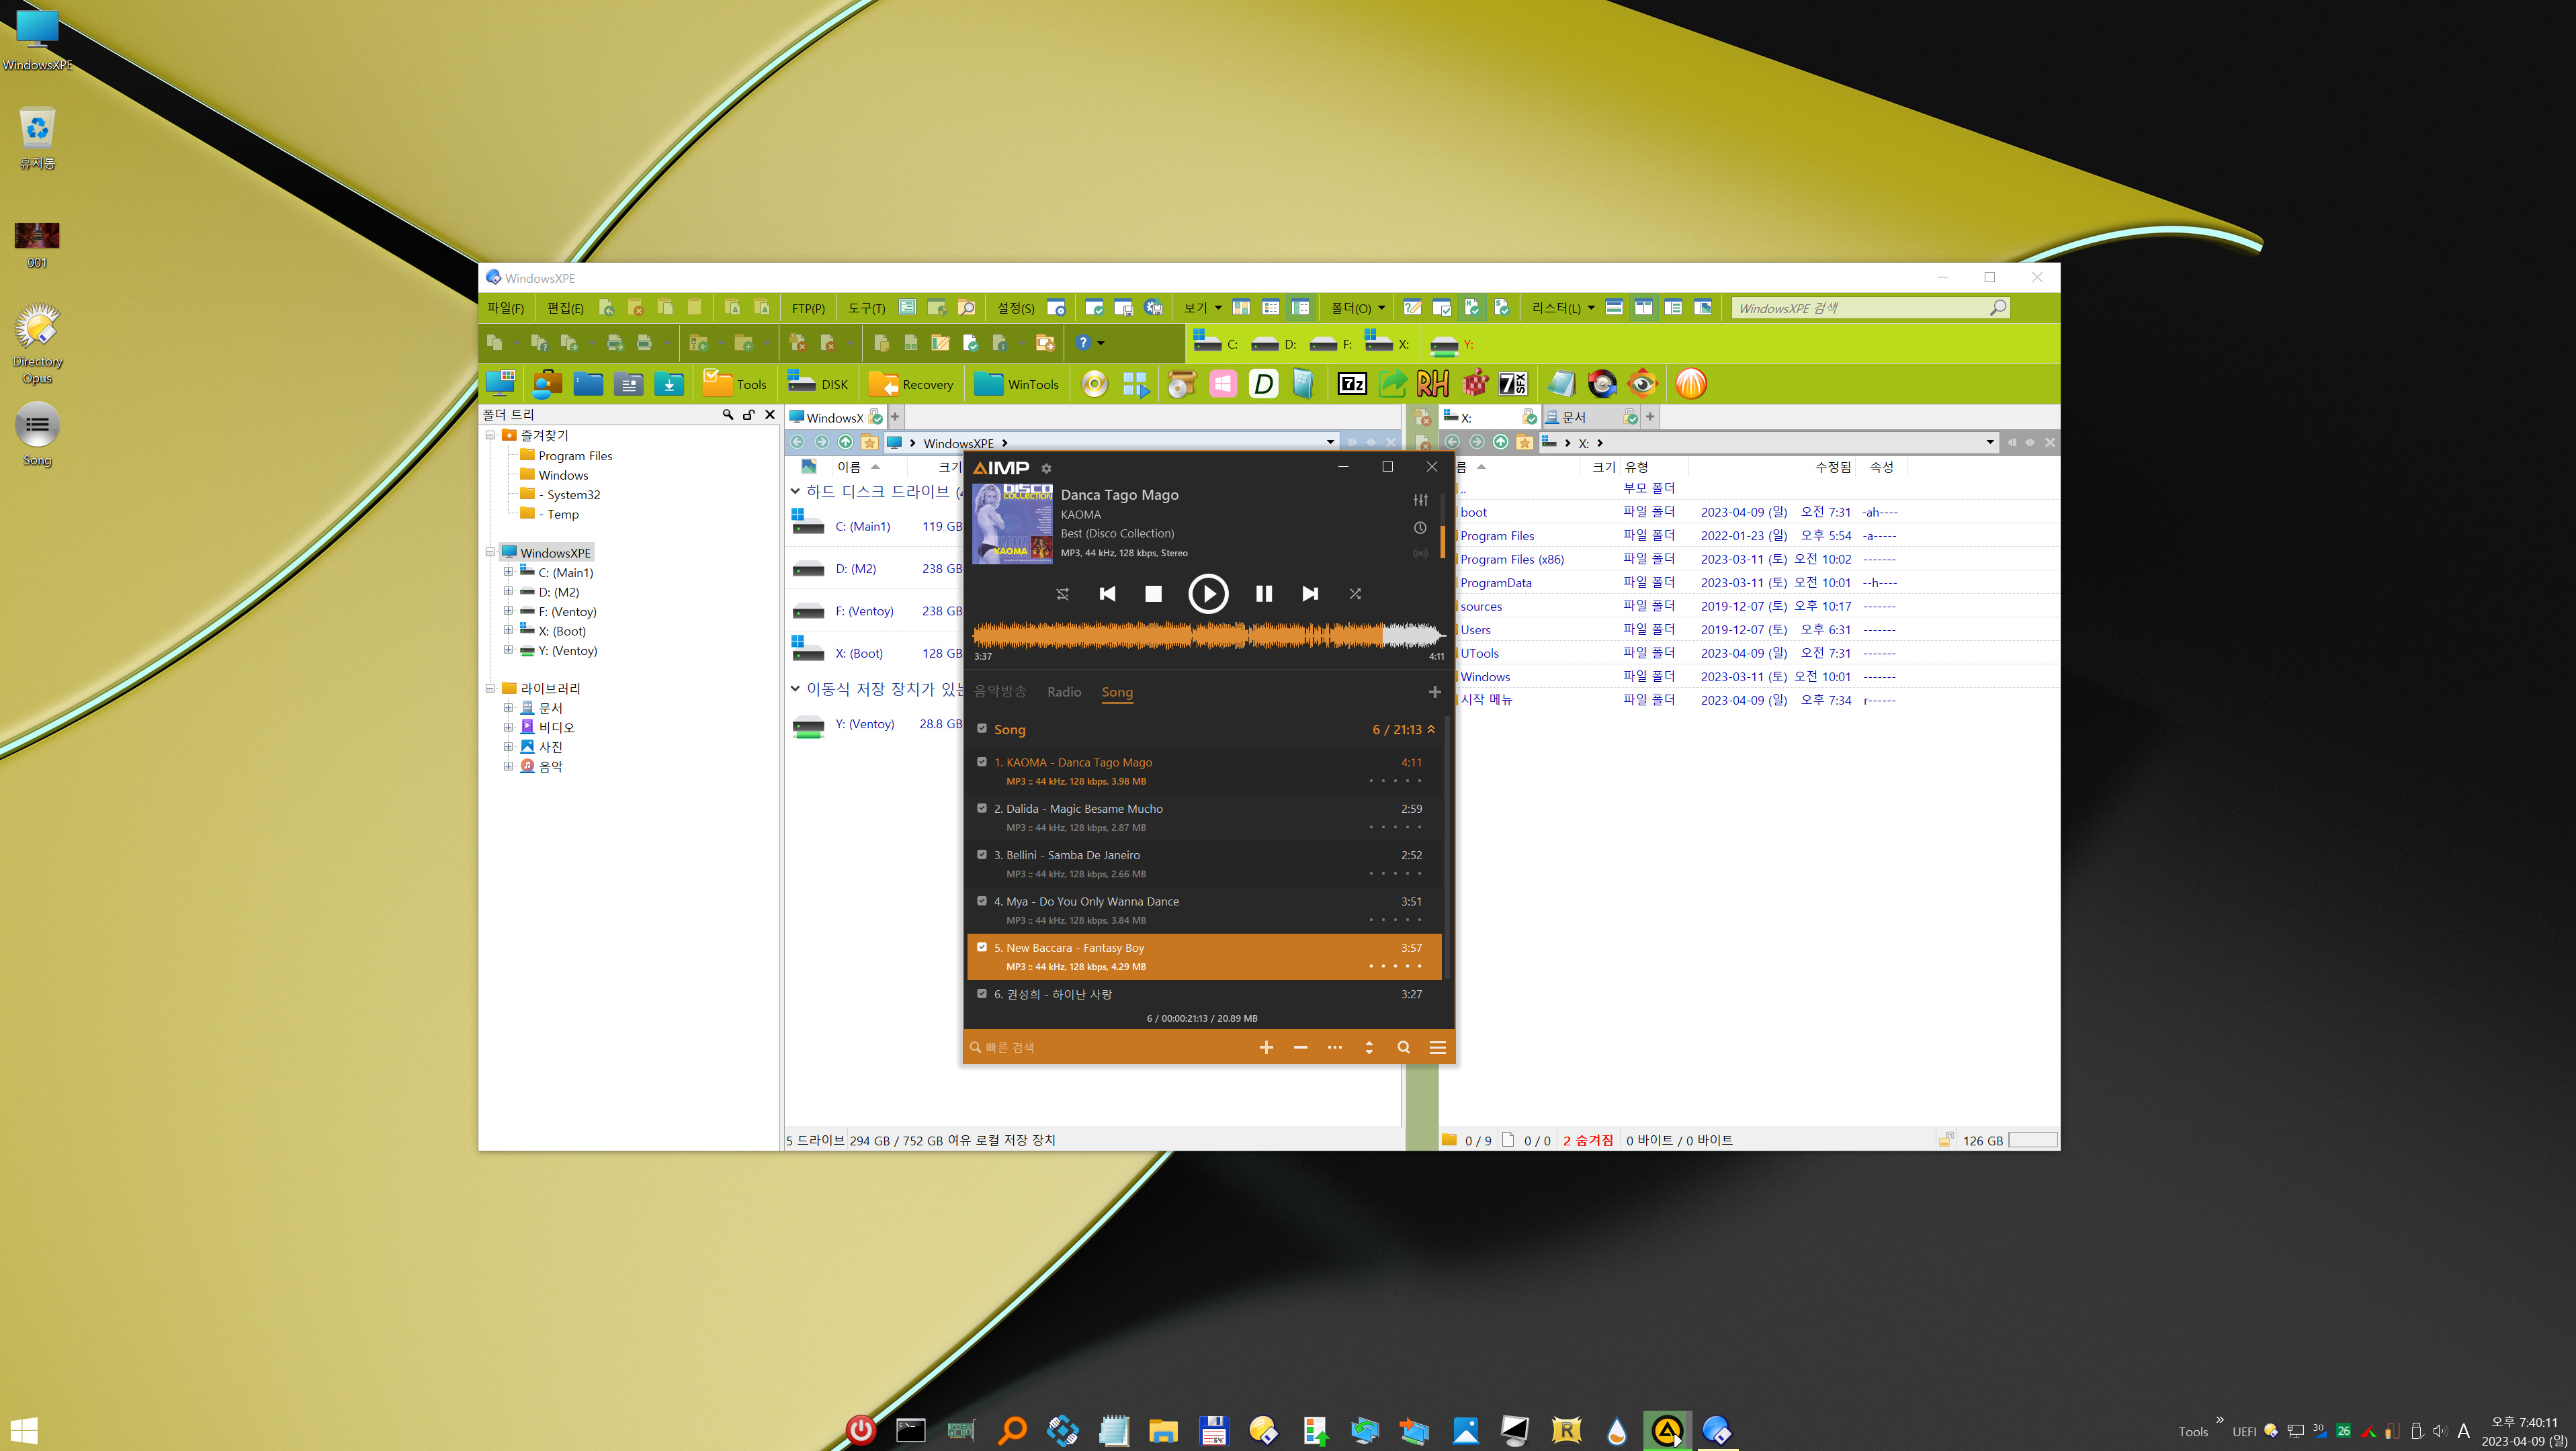Open the Directory Opus desktop icon
This screenshot has height=1451, width=2576.
click(x=37, y=344)
